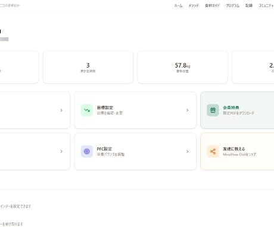Click chevron on card left of PFC設定
This screenshot has width=274, height=227.
pyautogui.click(x=61, y=151)
